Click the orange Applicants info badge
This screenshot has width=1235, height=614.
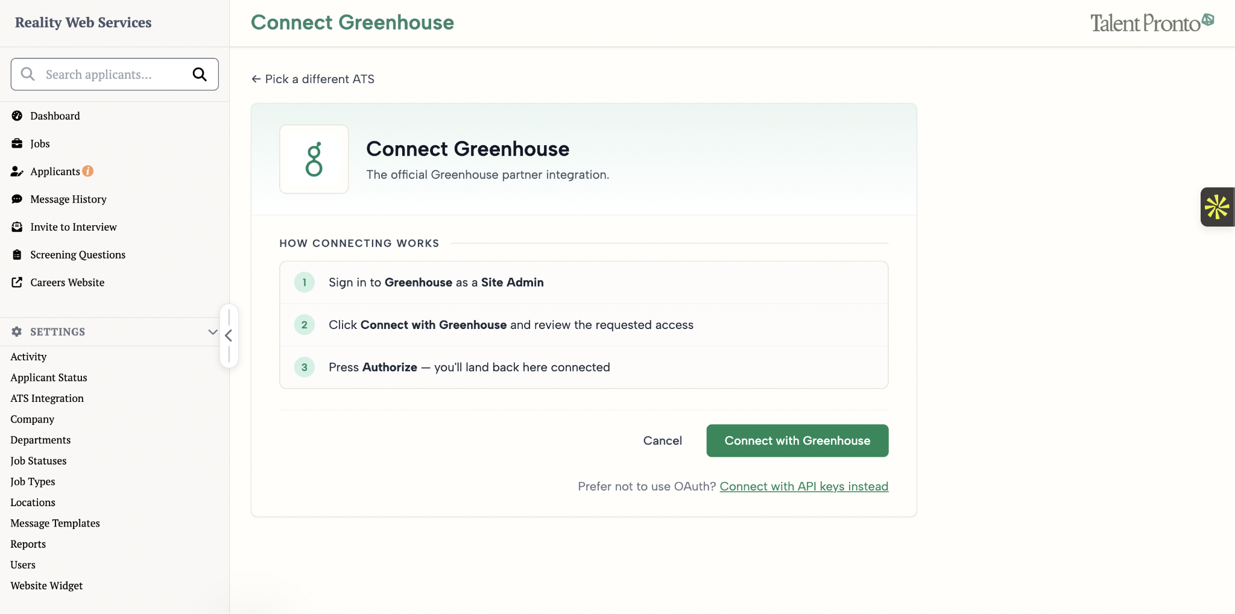click(88, 171)
